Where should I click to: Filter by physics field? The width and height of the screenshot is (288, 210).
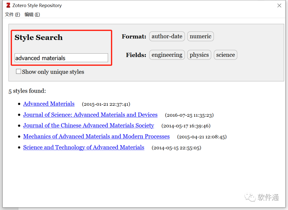(199, 55)
